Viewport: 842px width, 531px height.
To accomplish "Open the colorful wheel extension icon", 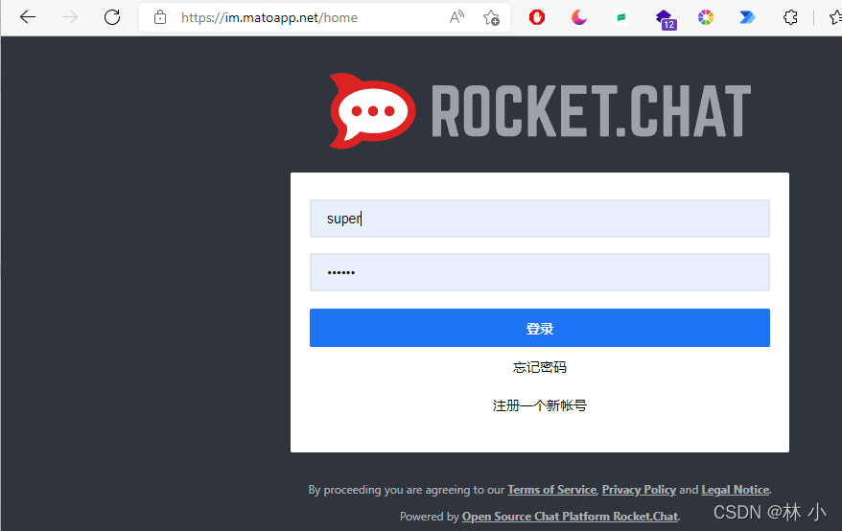I will coord(706,17).
